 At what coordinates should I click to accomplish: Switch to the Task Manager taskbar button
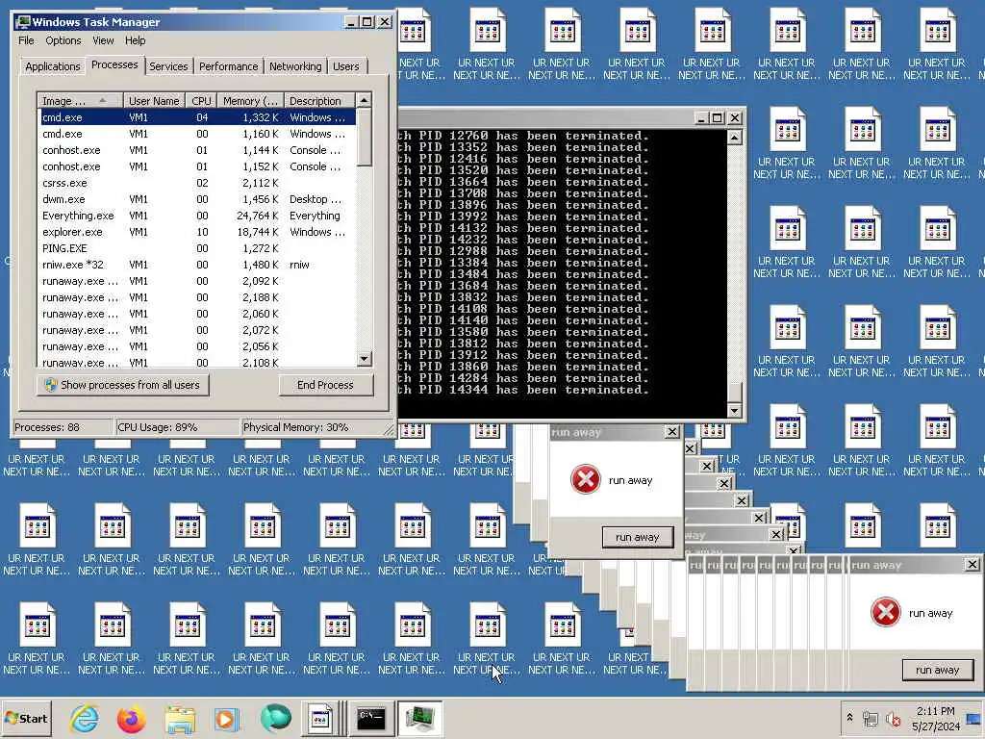pyautogui.click(x=419, y=718)
